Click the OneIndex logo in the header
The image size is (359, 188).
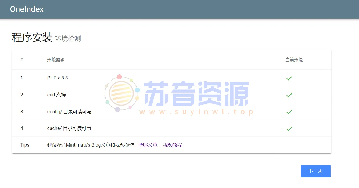(27, 9)
